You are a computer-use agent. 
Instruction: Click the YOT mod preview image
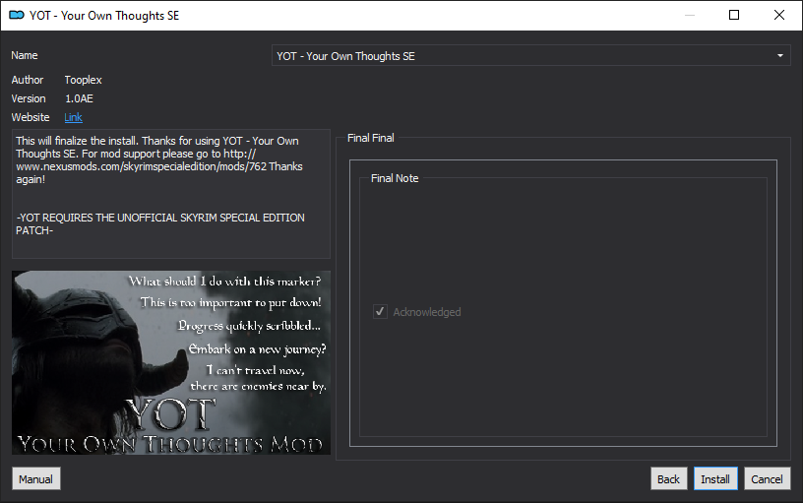click(x=171, y=362)
